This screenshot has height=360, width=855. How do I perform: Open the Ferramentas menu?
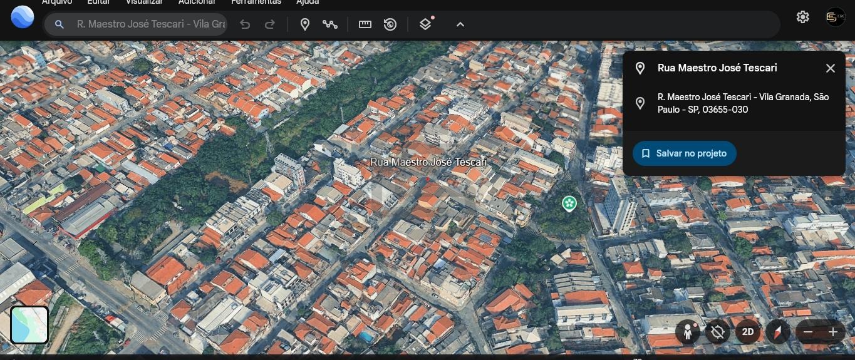click(256, 3)
